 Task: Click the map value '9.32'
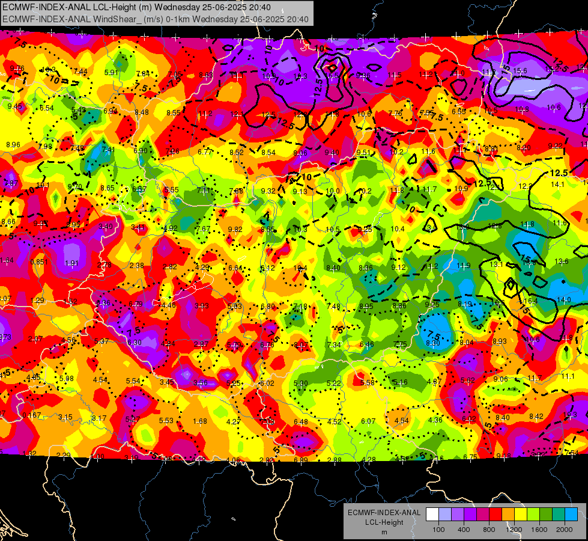pos(268,191)
